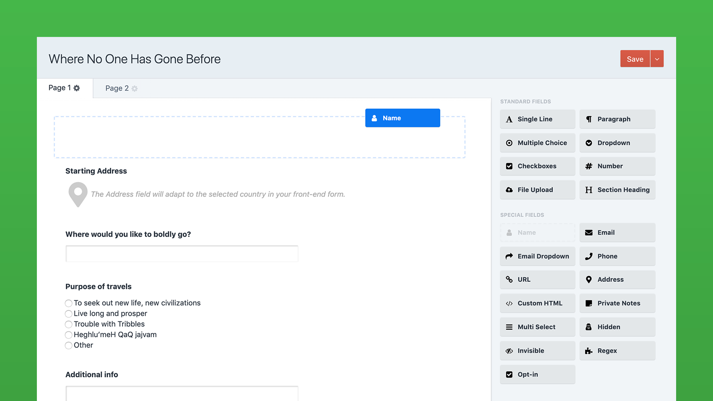Click the Page 1 settings gear icon

tap(77, 88)
